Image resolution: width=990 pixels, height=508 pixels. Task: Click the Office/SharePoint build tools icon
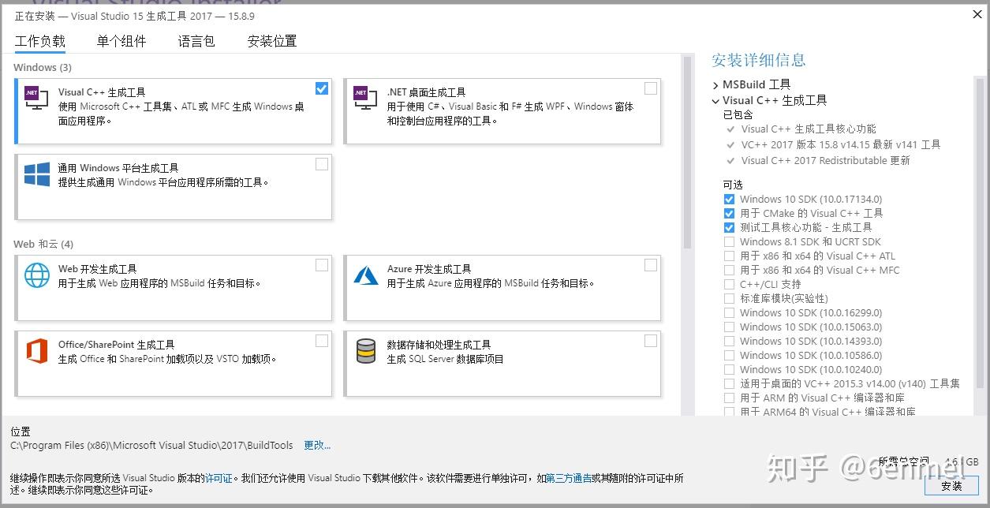pyautogui.click(x=37, y=351)
